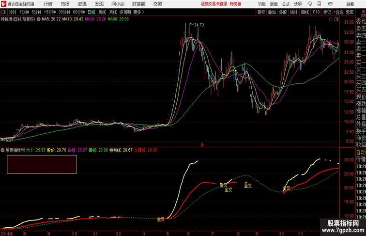366x236 pixels.
Task: Click the 金叉 marker near month 5
Action: 161,219
